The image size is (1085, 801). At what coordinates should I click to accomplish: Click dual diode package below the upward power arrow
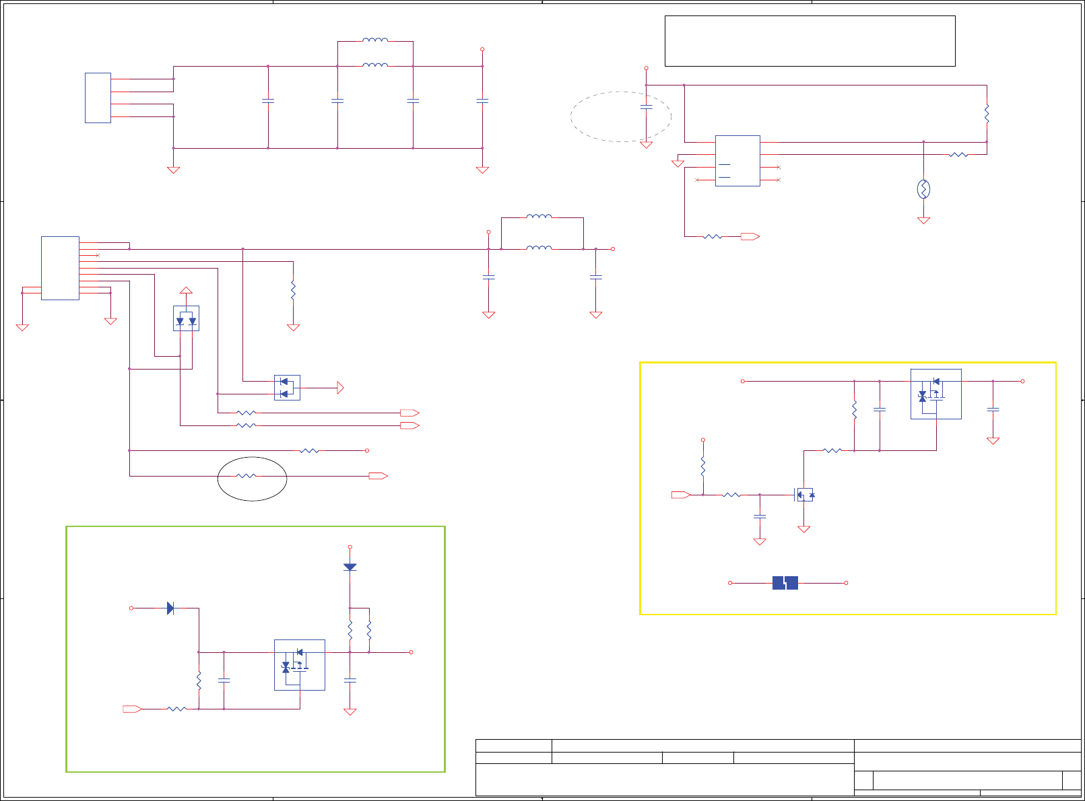(x=186, y=318)
